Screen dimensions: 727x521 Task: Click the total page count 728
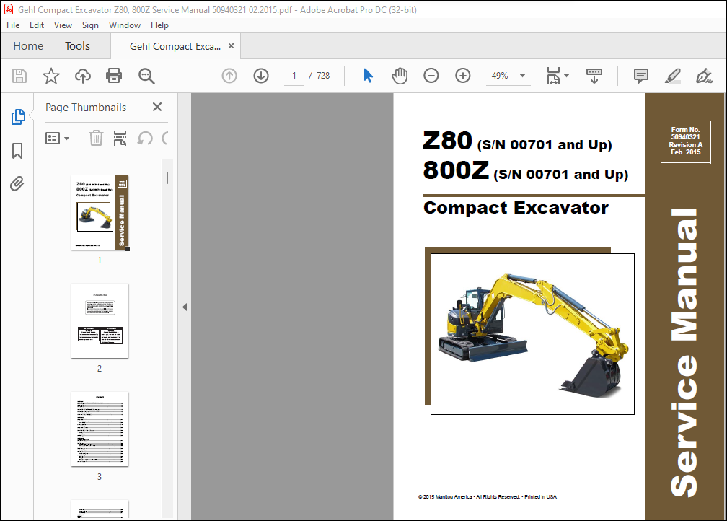click(323, 76)
